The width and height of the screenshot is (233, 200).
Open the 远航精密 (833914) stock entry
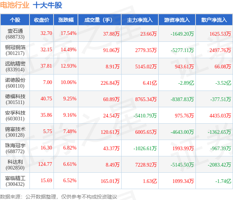coord(15,67)
